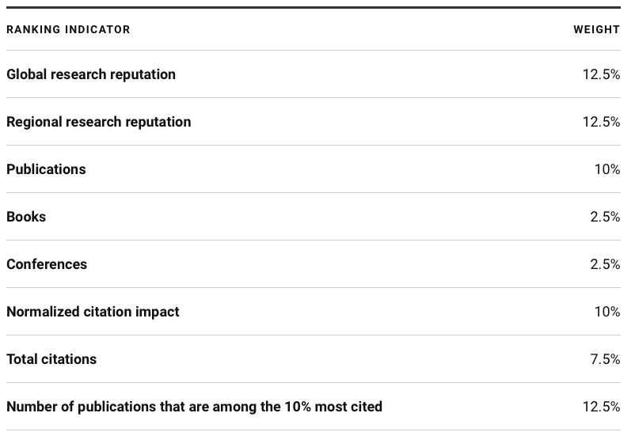This screenshot has width=635, height=432.
Task: Select the 2.5% weight beside Conferences
Action: (605, 264)
